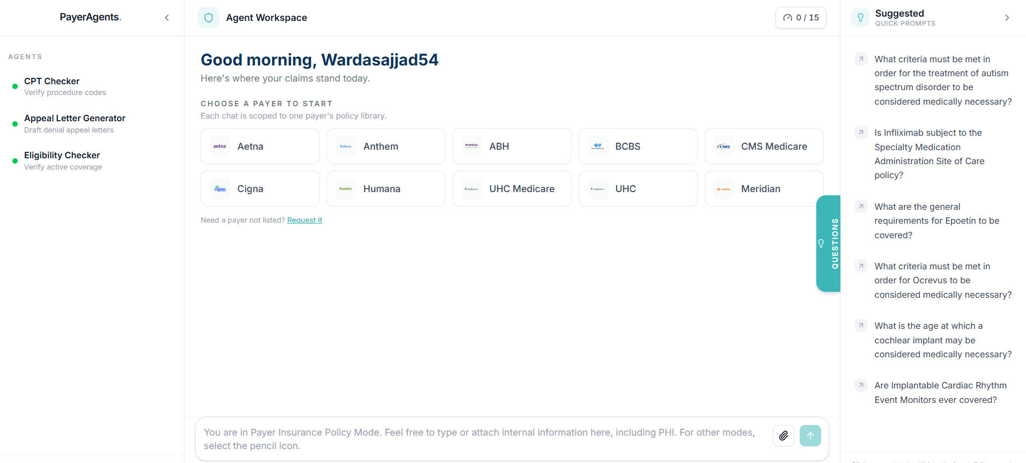Viewport: 1026px width, 463px height.
Task: Click the Agent Workspace shield icon
Action: (x=209, y=18)
